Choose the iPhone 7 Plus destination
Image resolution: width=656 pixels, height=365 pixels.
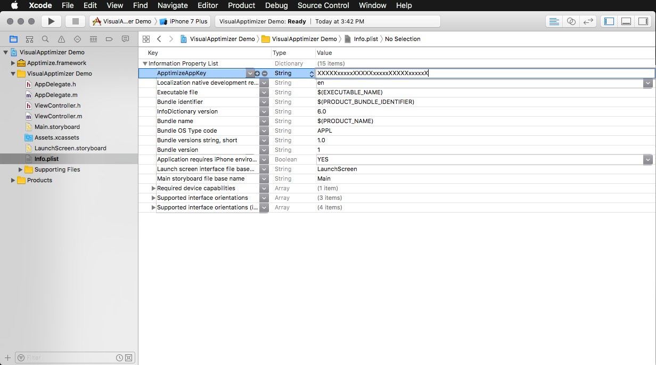coord(184,21)
